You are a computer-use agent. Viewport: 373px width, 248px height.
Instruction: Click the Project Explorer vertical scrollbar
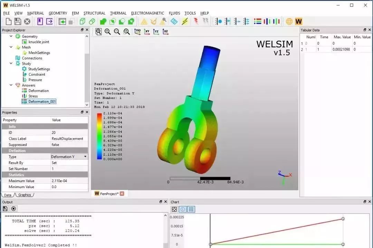(x=87, y=71)
